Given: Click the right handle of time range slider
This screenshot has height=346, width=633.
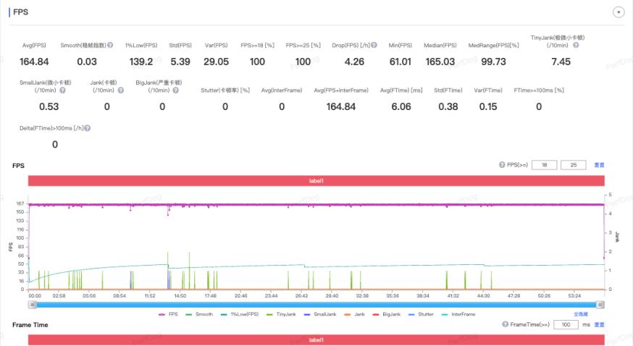Looking at the screenshot, I should (x=600, y=305).
